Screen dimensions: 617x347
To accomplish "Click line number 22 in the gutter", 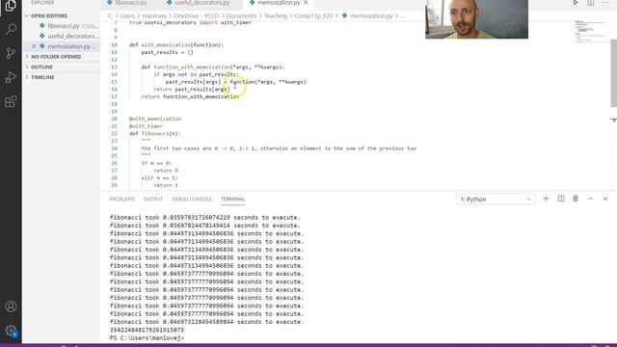I will (114, 134).
